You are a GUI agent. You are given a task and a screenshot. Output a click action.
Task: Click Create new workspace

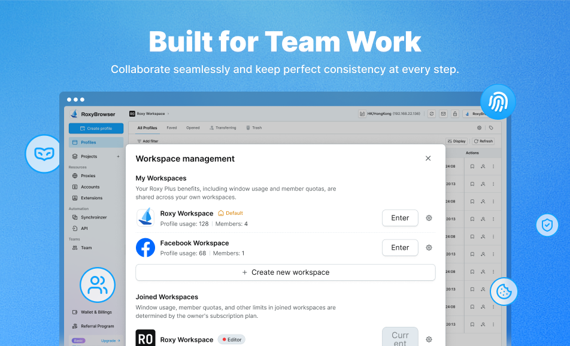tap(286, 272)
